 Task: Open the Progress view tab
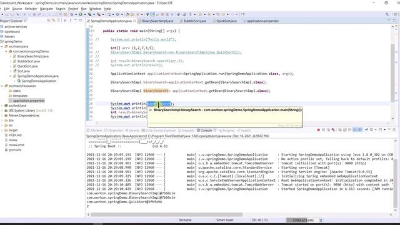tap(227, 131)
